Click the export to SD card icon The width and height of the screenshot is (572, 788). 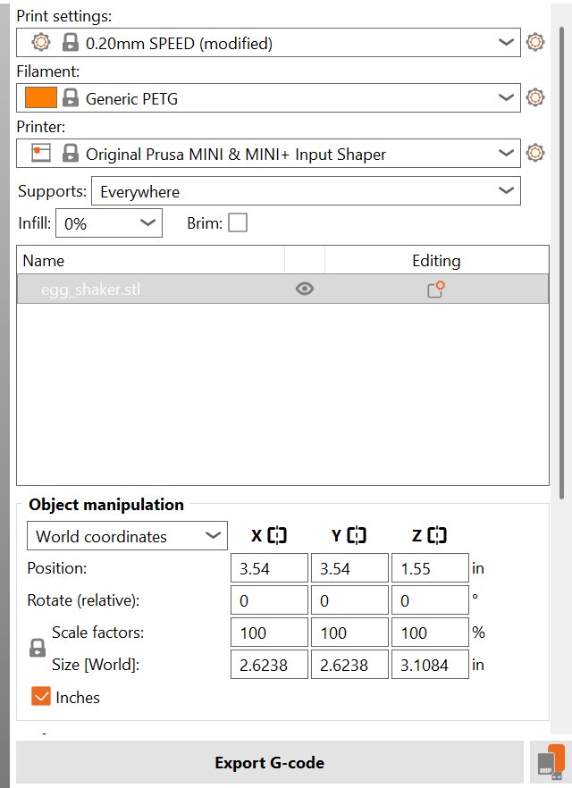pyautogui.click(x=551, y=763)
